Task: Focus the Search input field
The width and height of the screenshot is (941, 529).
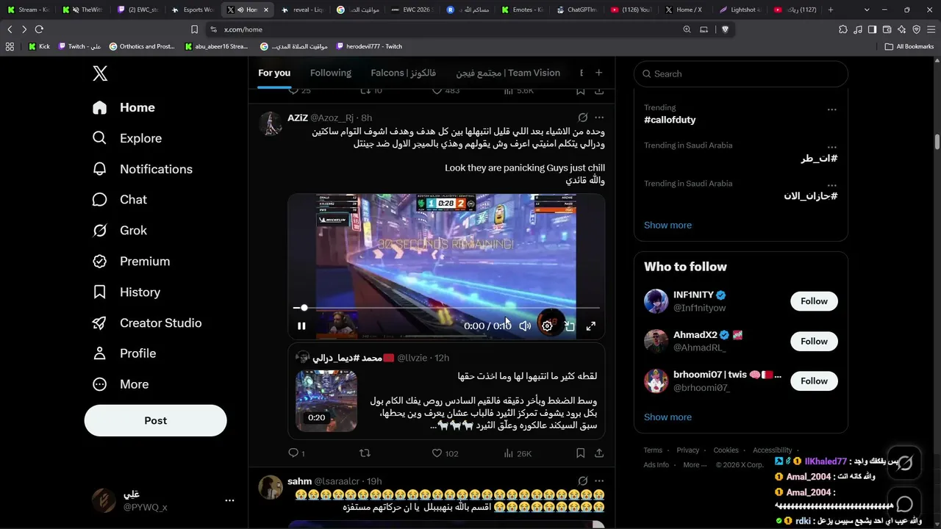Action: (x=741, y=73)
